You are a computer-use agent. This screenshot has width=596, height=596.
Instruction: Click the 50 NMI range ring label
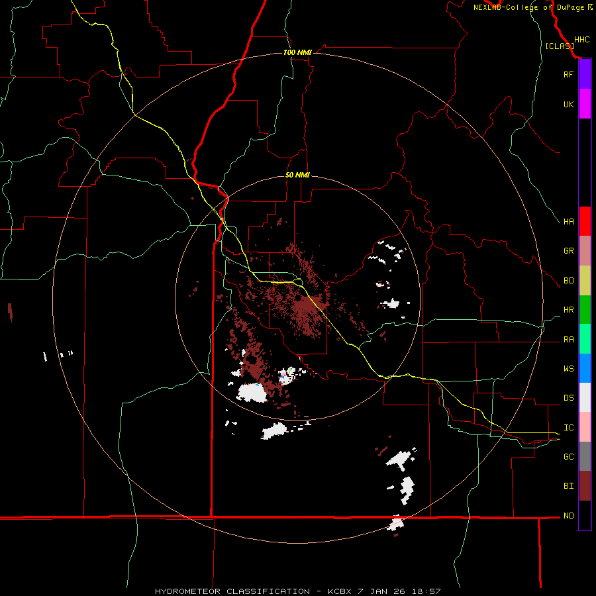click(297, 175)
